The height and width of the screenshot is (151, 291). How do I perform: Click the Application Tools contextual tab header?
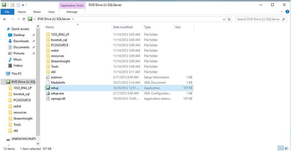72,5
